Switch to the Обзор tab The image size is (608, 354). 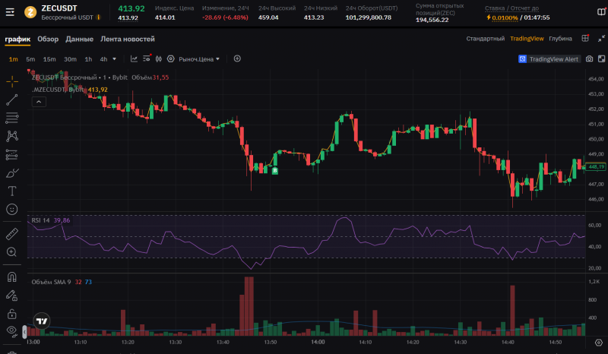pyautogui.click(x=48, y=40)
